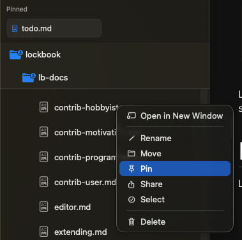Choose Share from the context menu
Image resolution: width=242 pixels, height=240 pixels.
coord(175,184)
